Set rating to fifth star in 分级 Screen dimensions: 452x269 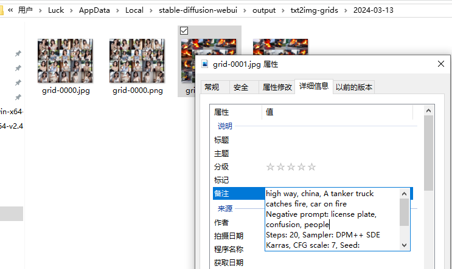point(312,167)
